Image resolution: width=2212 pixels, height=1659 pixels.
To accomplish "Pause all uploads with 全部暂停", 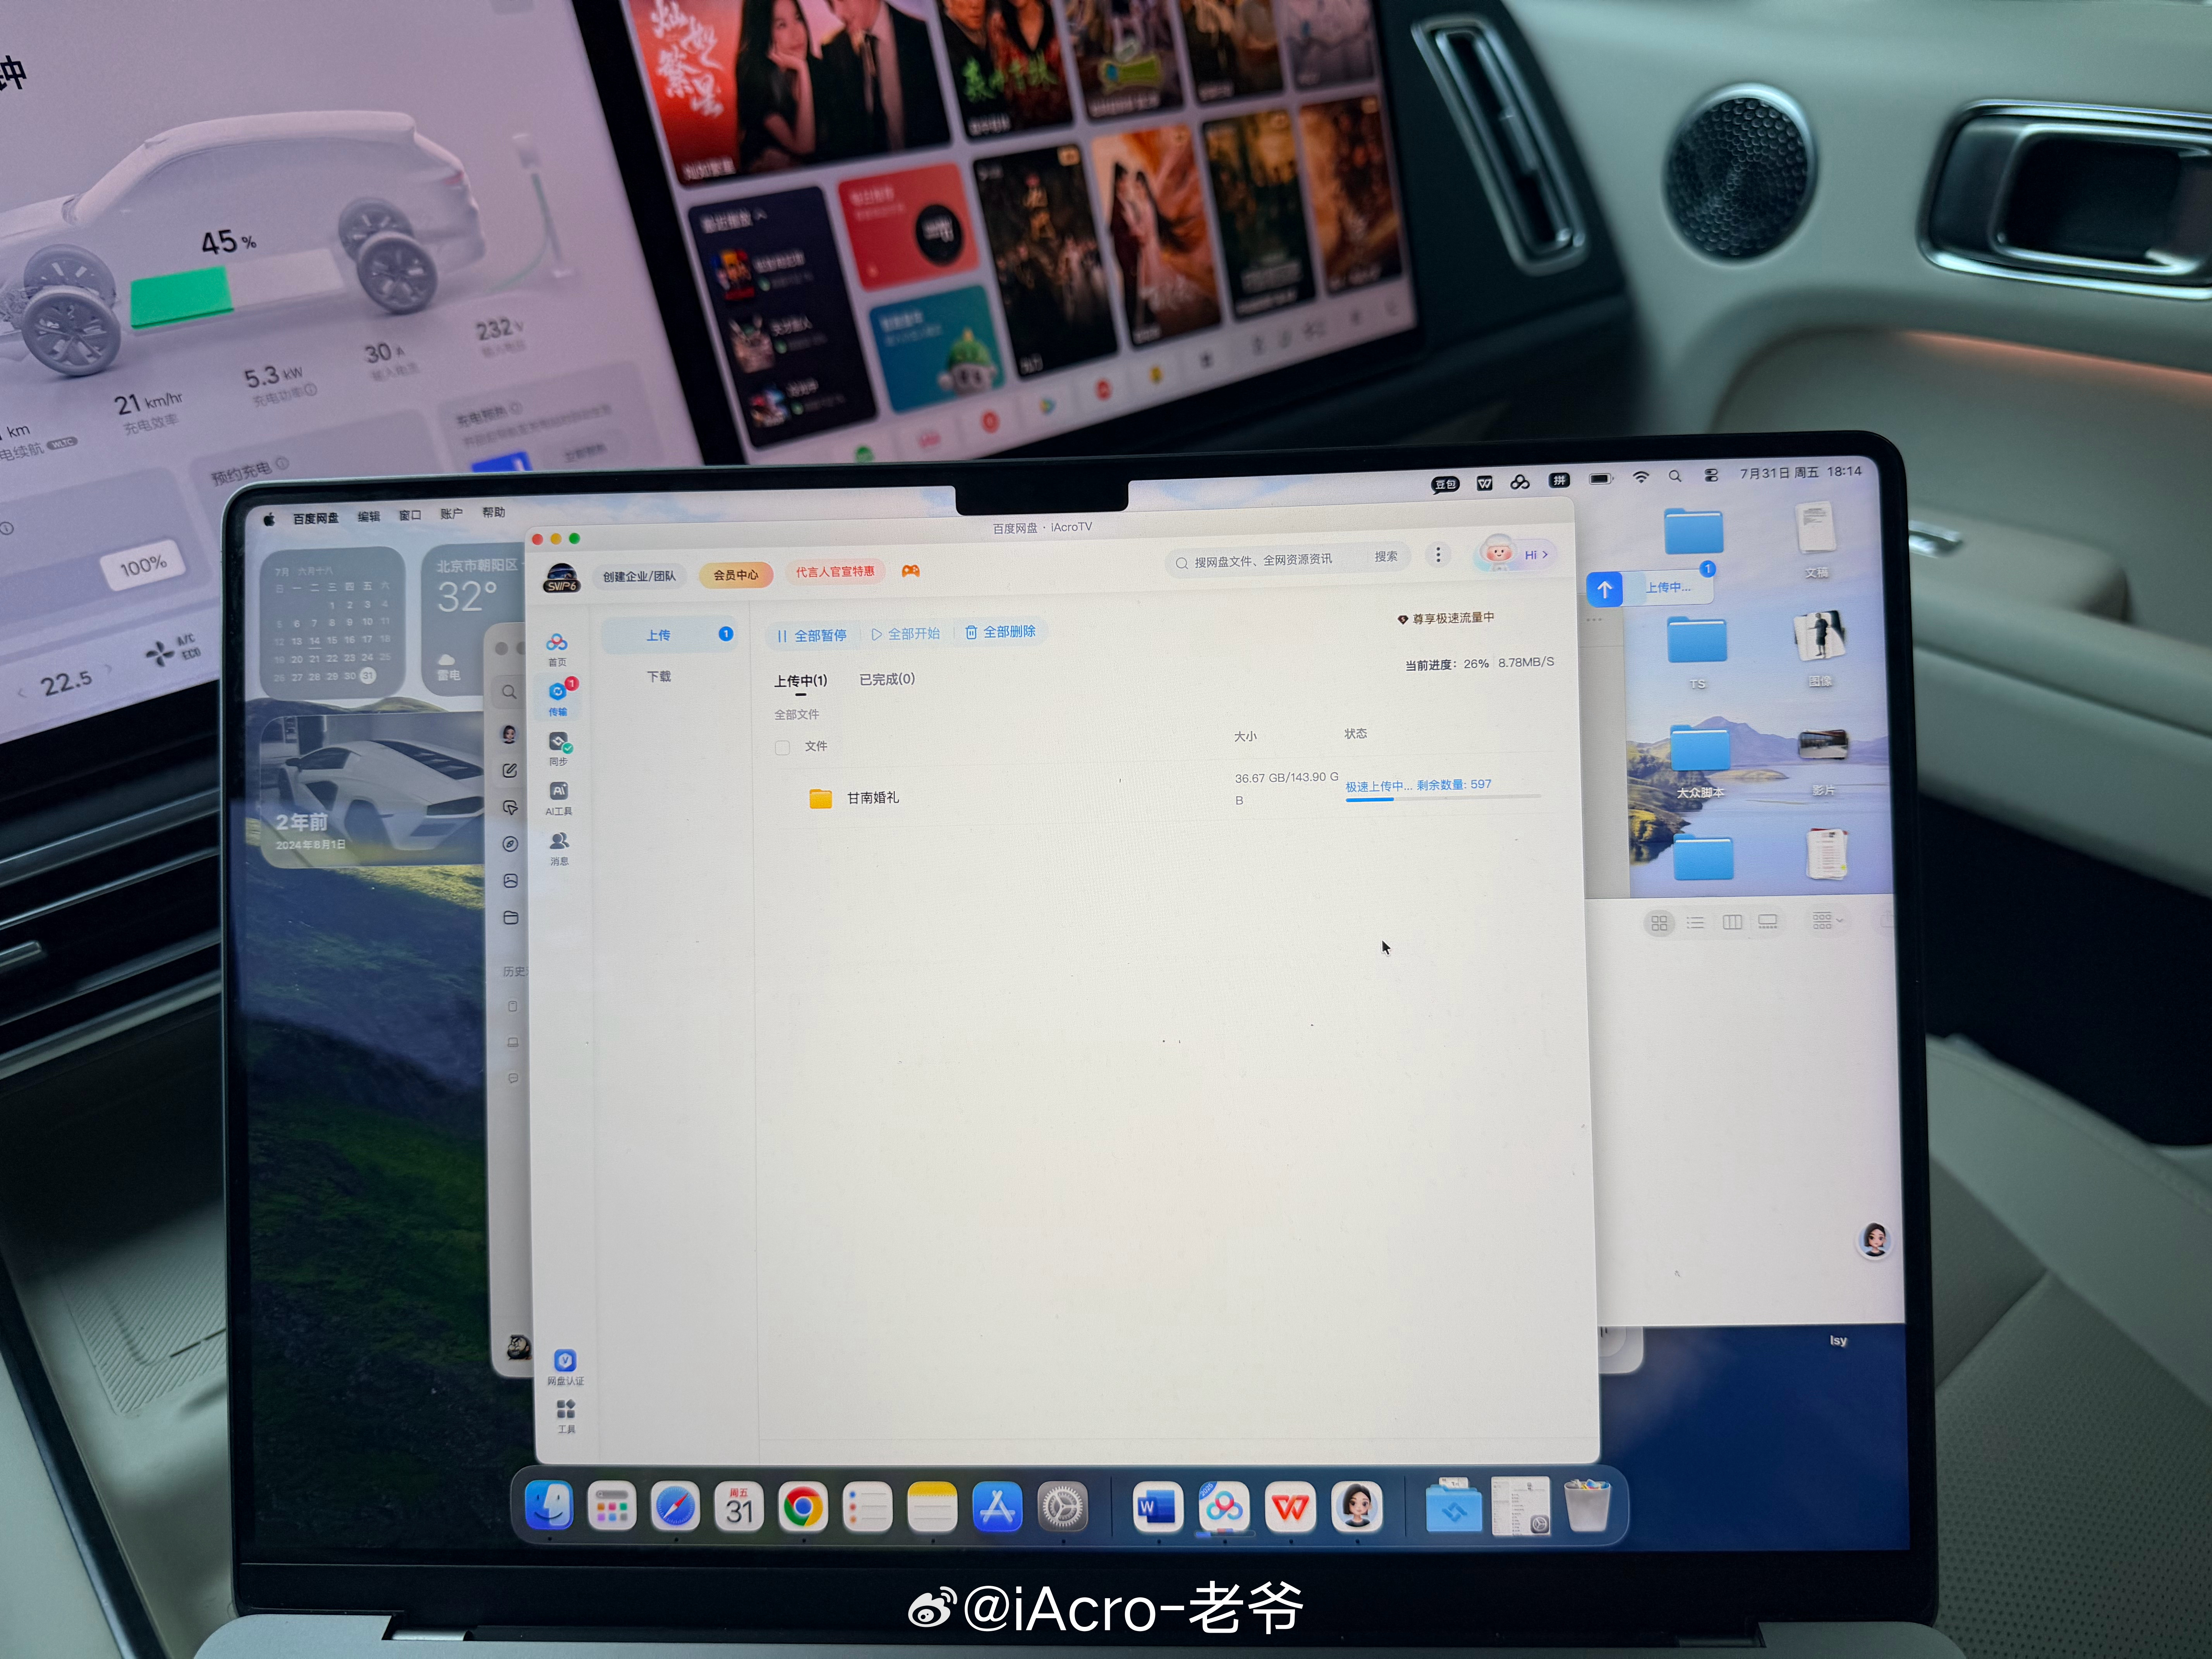I will point(812,635).
